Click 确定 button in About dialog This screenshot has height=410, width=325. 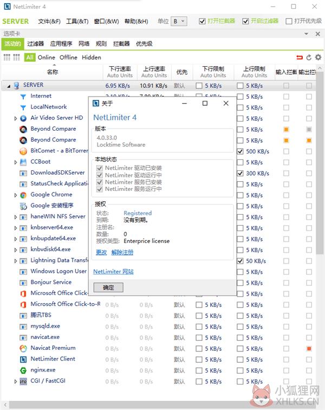(x=108, y=287)
